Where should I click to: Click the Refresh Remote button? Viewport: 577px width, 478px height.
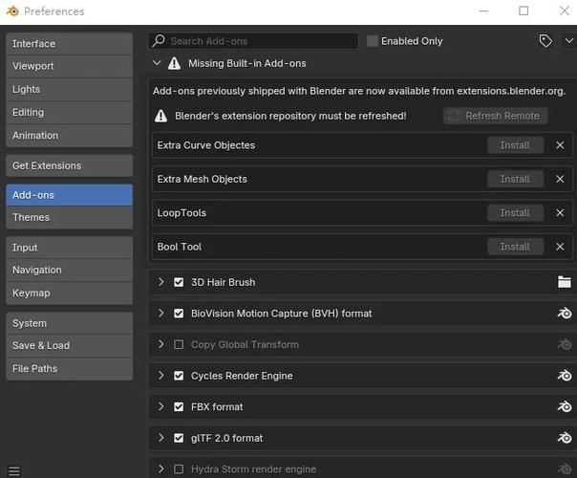coord(496,116)
